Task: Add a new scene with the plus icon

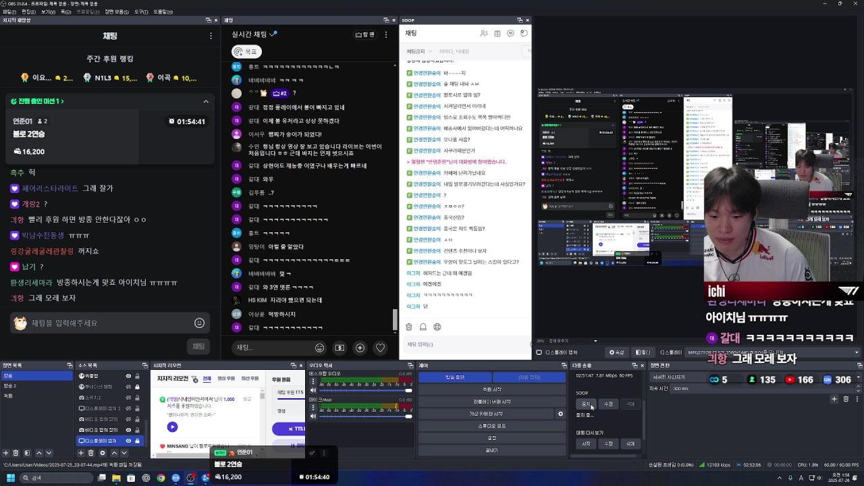Action: coord(6,453)
